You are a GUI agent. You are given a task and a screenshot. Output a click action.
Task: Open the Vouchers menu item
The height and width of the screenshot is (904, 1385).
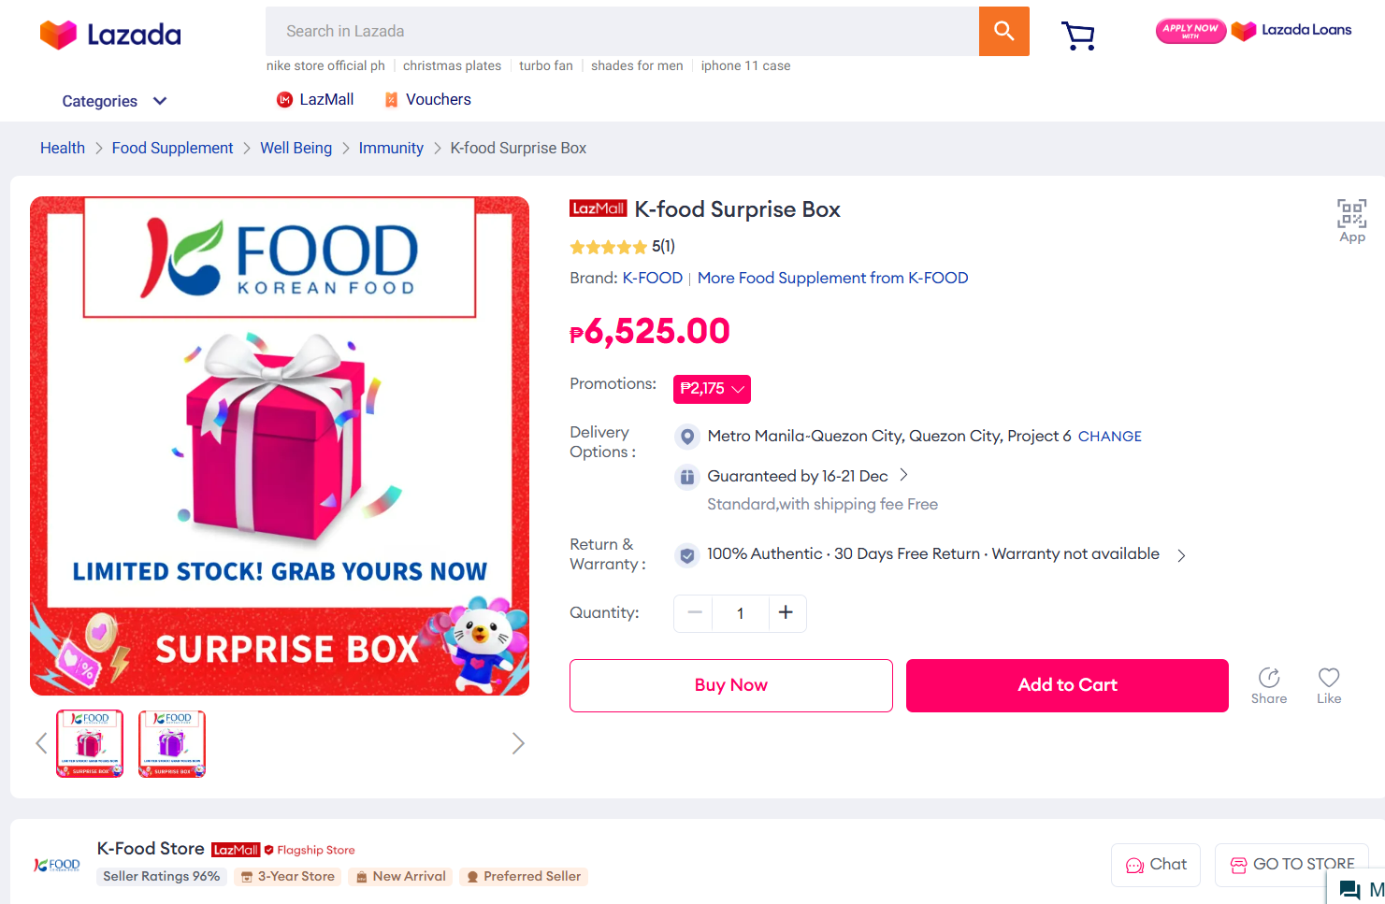428,100
